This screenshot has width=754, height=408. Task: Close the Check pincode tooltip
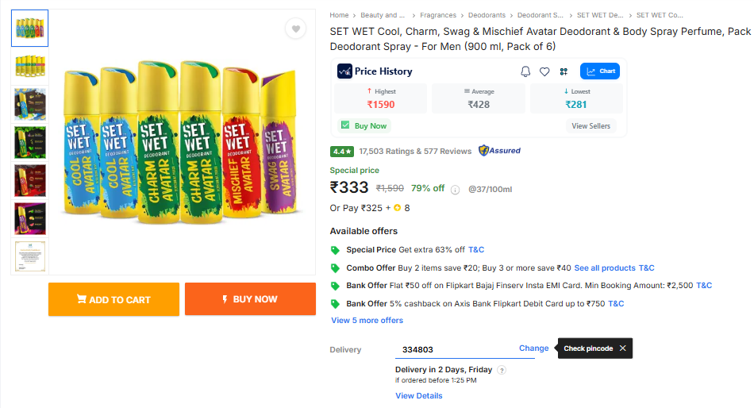click(x=623, y=348)
